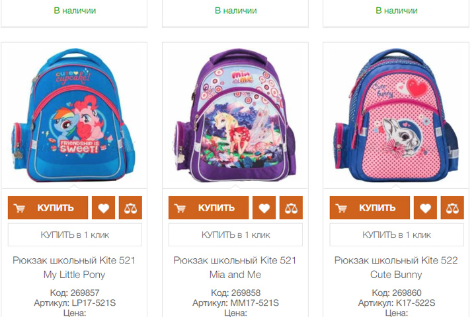Click the cart icon in the first КУПИТЬ button
The image size is (476, 317).
click(19, 208)
